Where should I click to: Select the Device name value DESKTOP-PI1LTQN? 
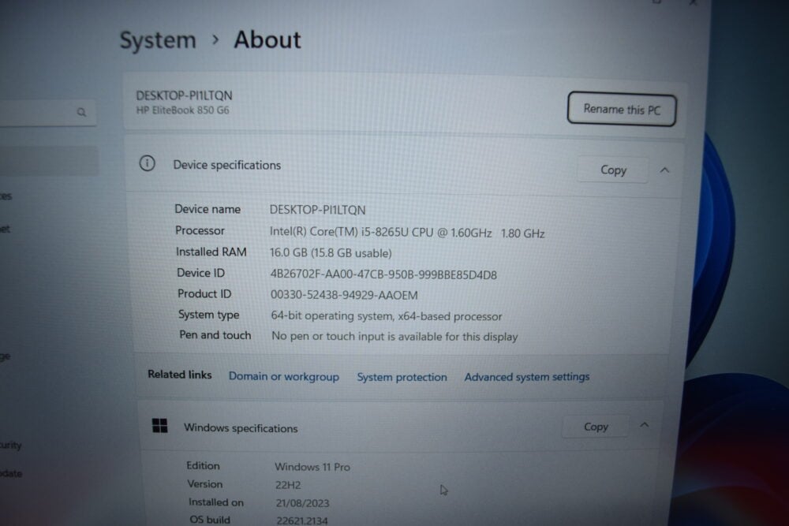(x=317, y=210)
